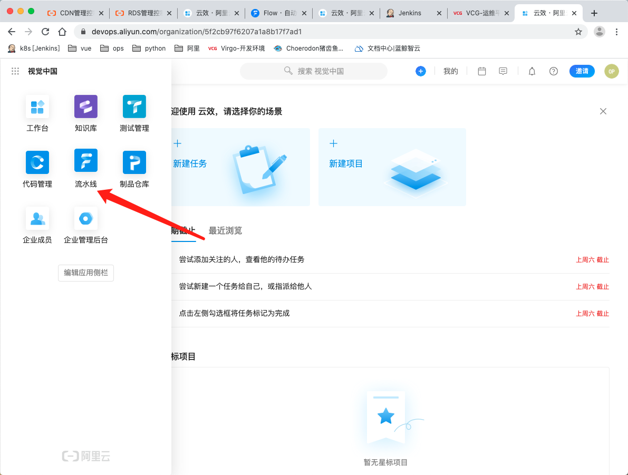This screenshot has height=475, width=628.
Task: Click task 尝试添加关注的人，查看他的待办任务
Action: [241, 259]
